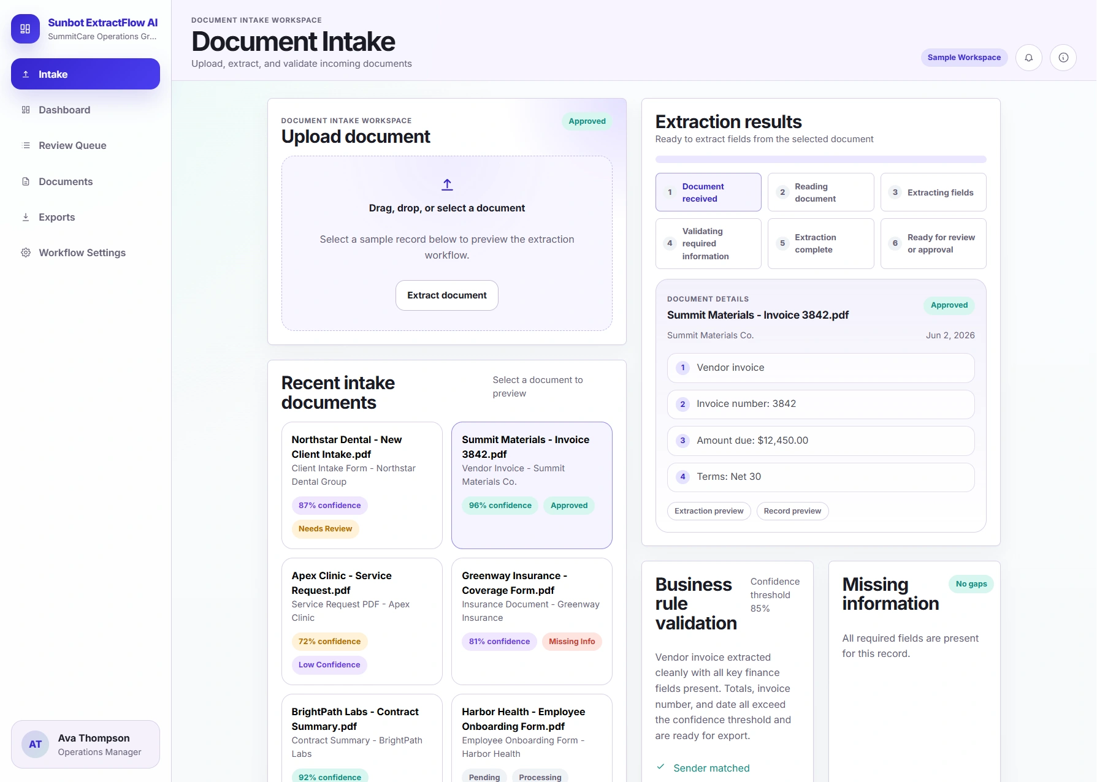Click the Sender matched text
The height and width of the screenshot is (782, 1097).
711,768
